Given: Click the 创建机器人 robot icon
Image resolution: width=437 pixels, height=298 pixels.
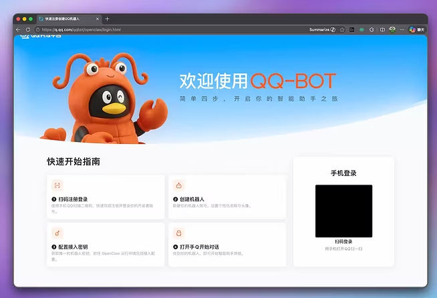Looking at the screenshot, I should click(179, 185).
